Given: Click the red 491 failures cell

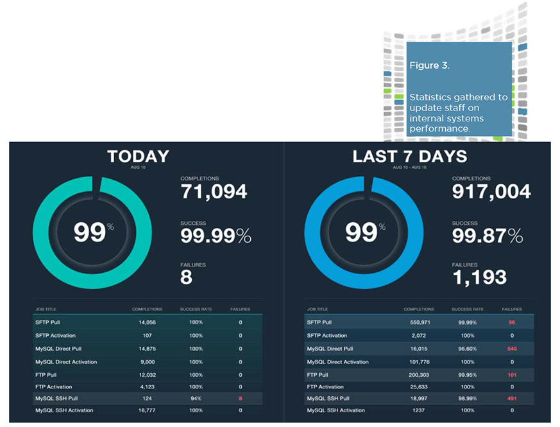Looking at the screenshot, I should pos(512,398).
